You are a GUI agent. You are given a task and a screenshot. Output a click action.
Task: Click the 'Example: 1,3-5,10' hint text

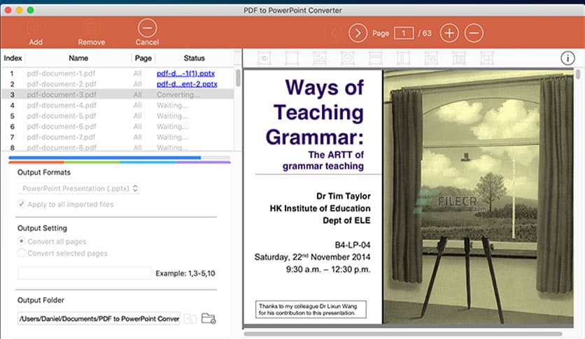(x=185, y=273)
